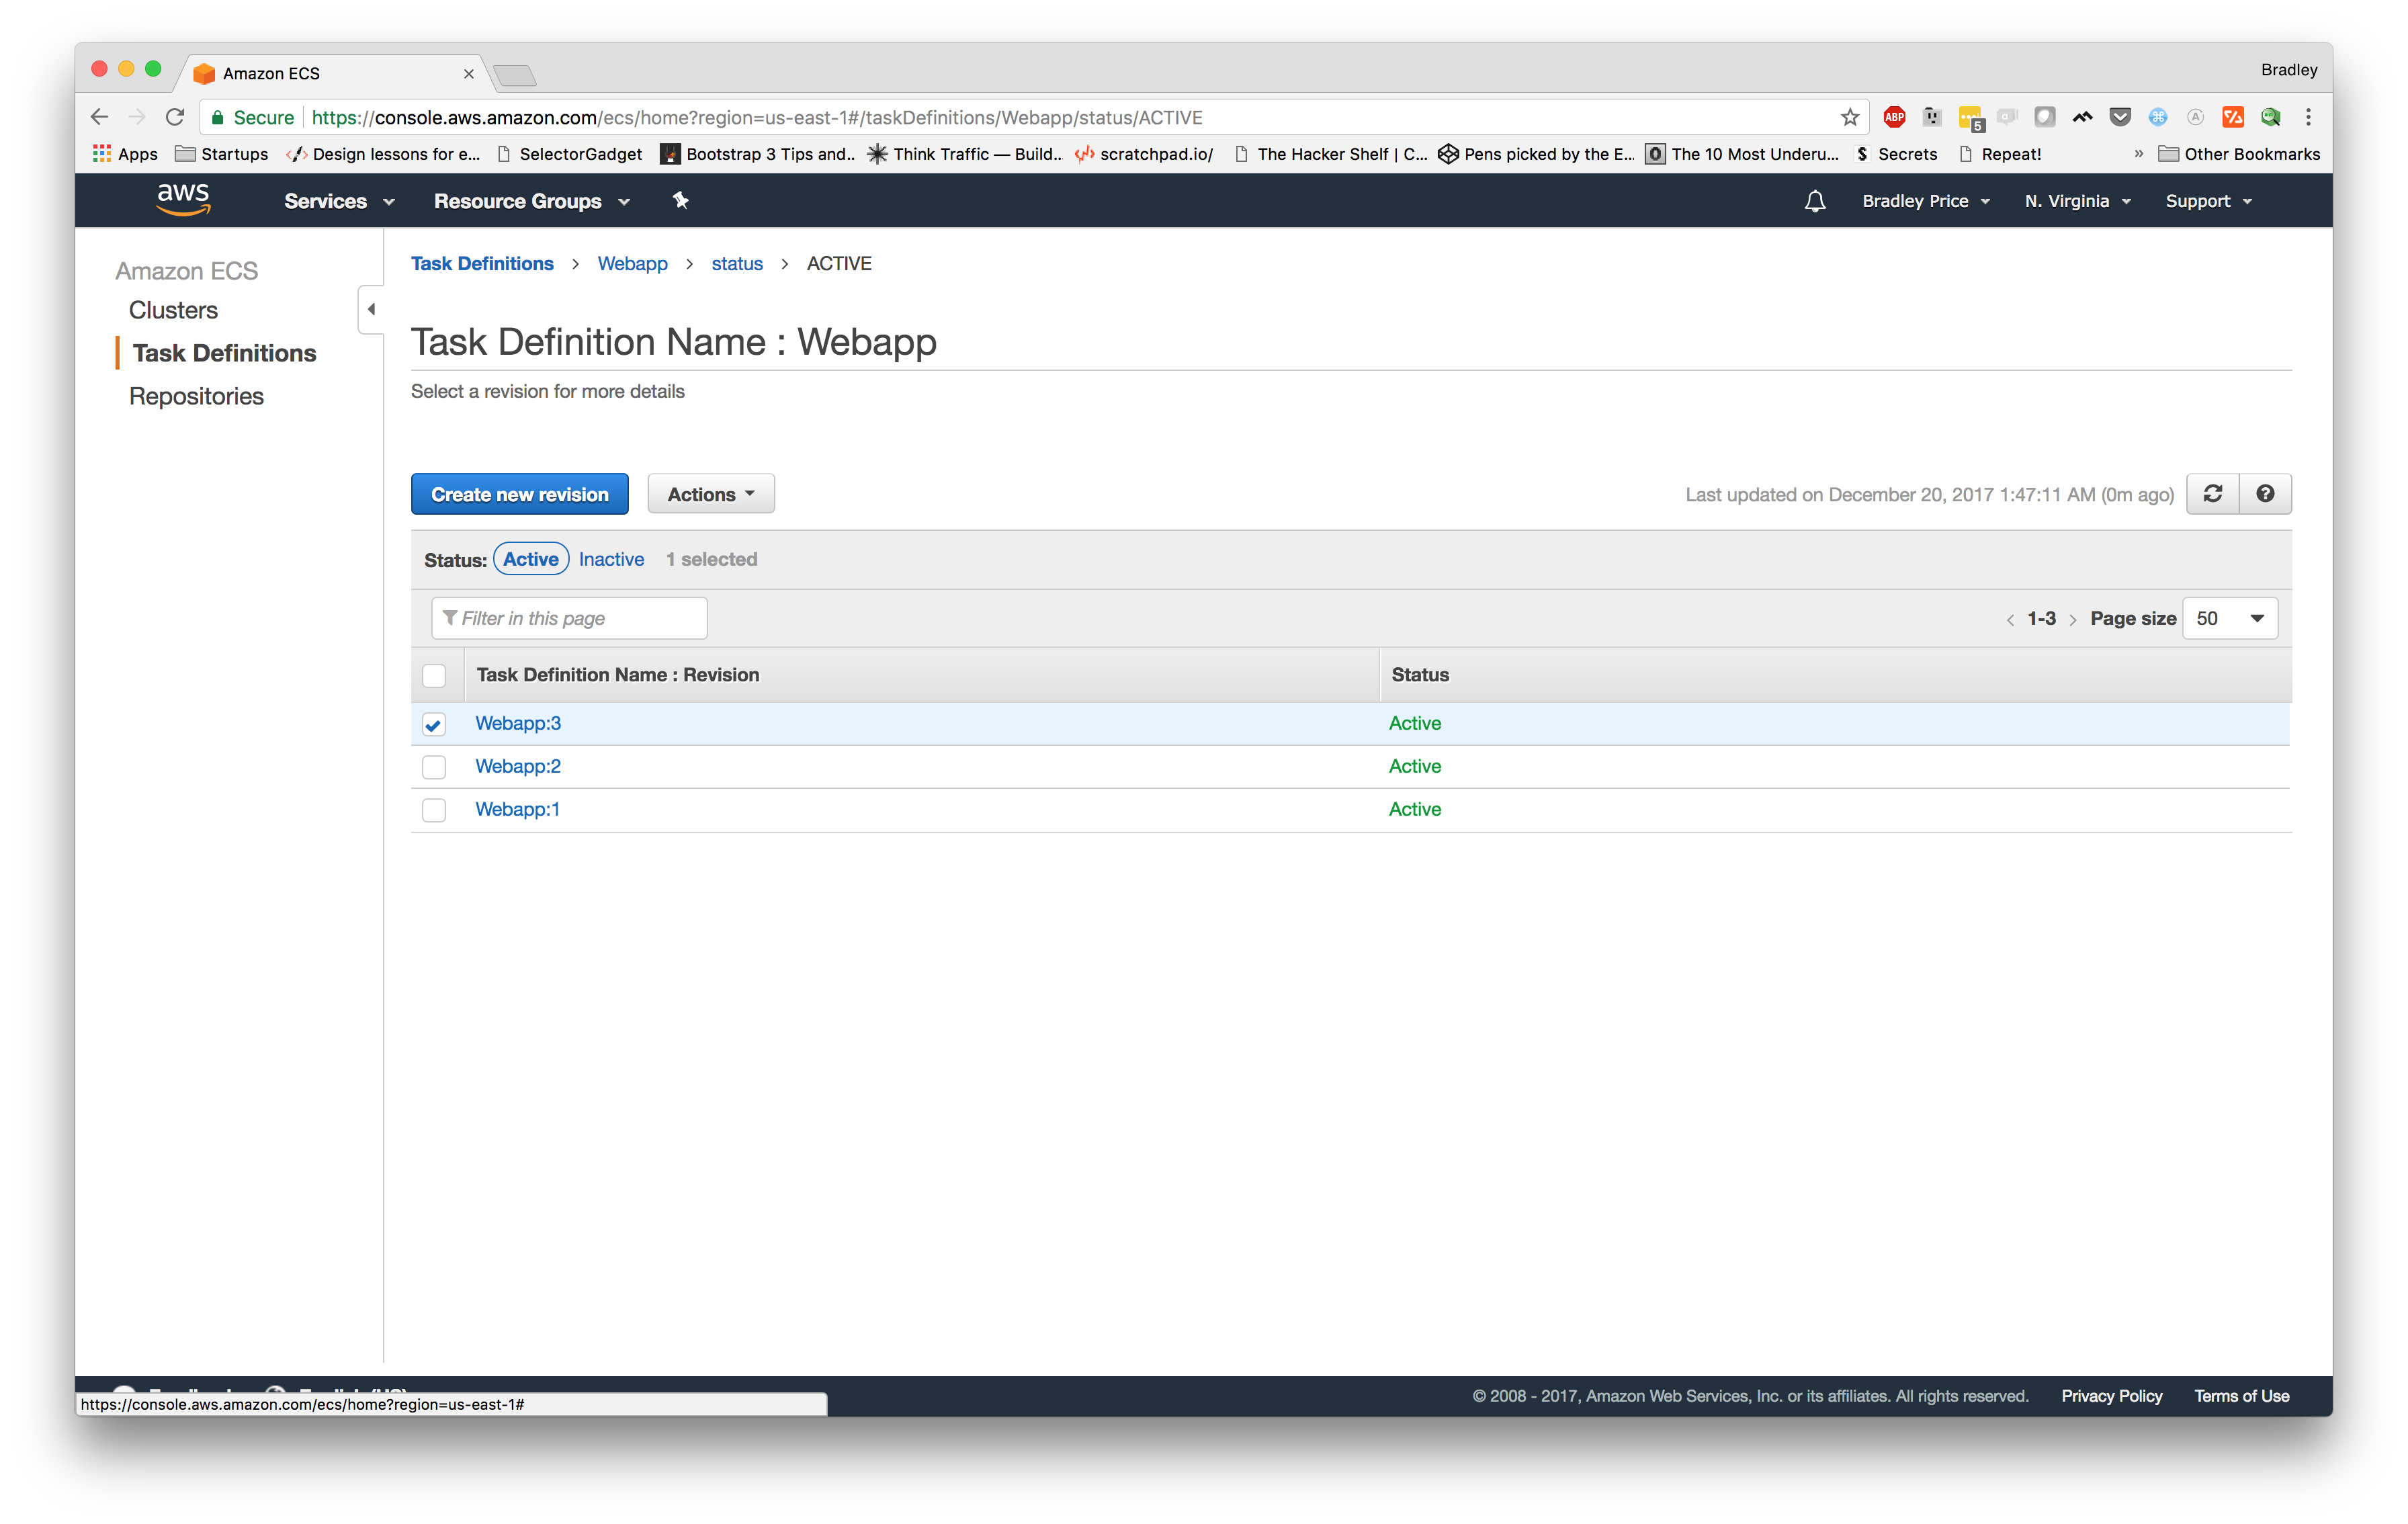Image resolution: width=2408 pixels, height=1524 pixels.
Task: Open the help question mark button
Action: [2265, 494]
